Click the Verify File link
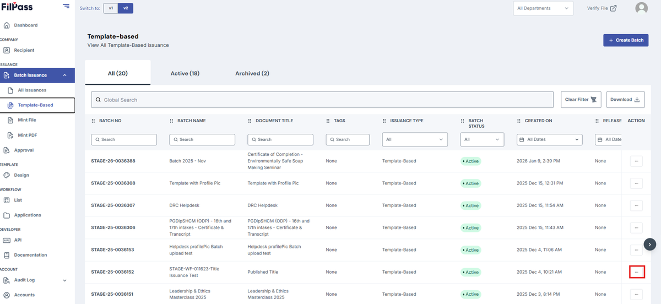 click(x=602, y=8)
